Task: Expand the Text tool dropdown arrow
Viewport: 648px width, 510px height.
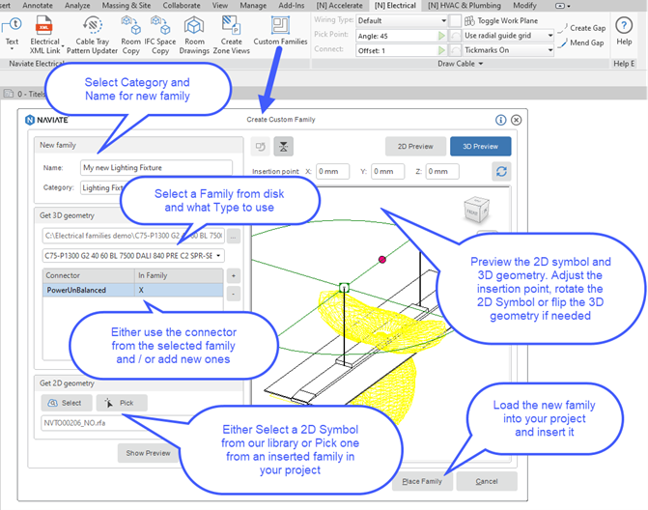Action: click(12, 49)
